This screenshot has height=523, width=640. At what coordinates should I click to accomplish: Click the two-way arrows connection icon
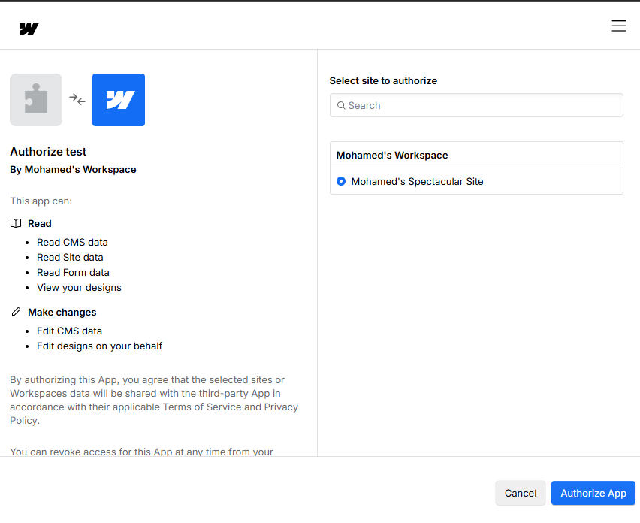[77, 99]
